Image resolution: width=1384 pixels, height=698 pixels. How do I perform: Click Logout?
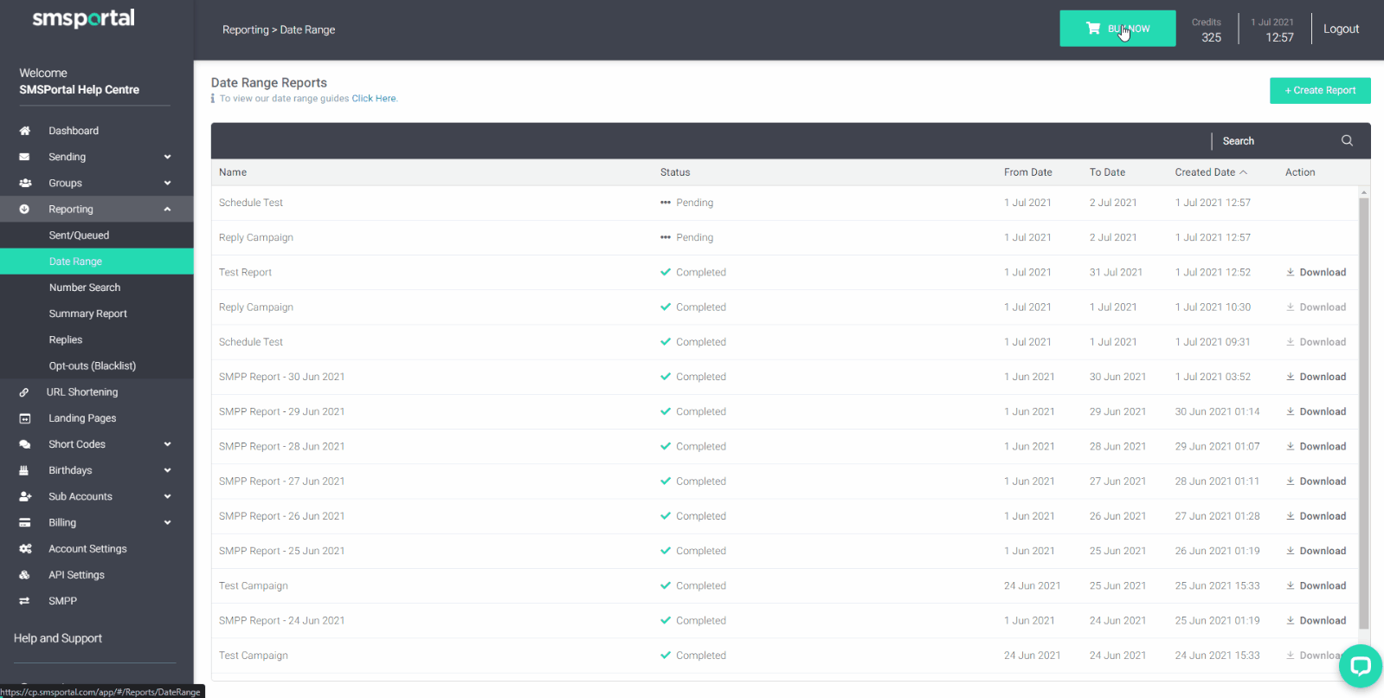pos(1341,29)
